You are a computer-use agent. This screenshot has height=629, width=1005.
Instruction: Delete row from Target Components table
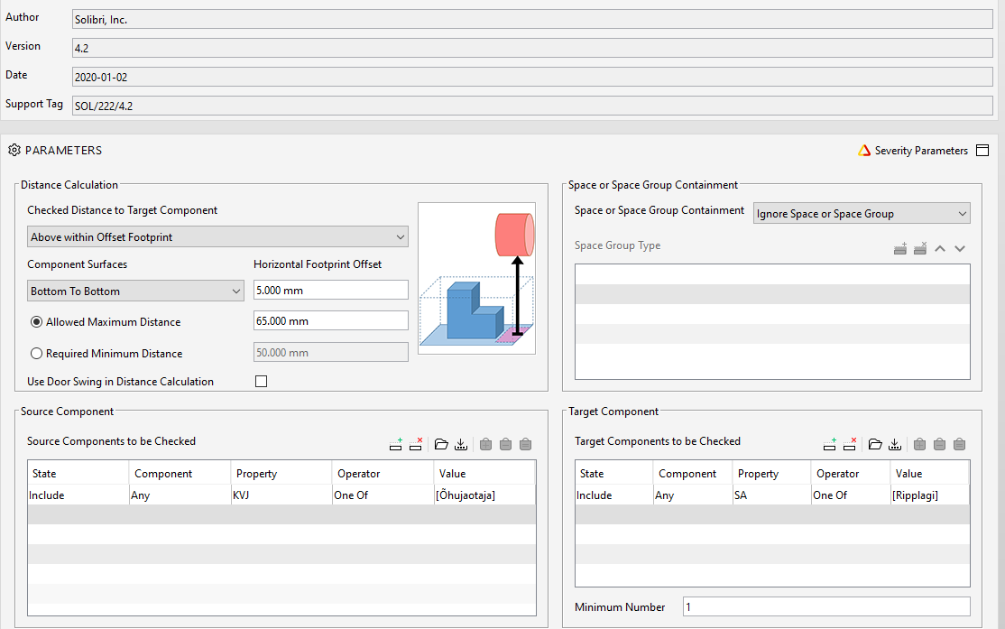point(850,444)
